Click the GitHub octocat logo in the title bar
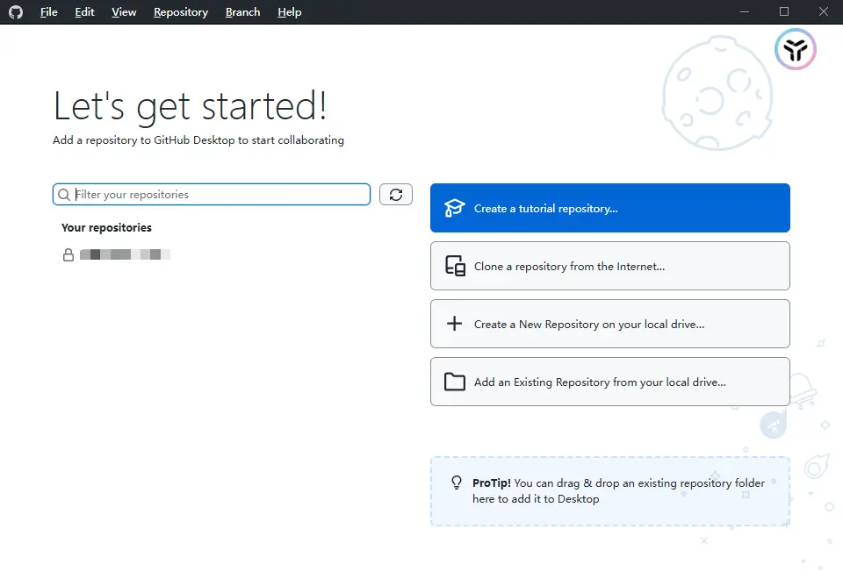 (15, 11)
